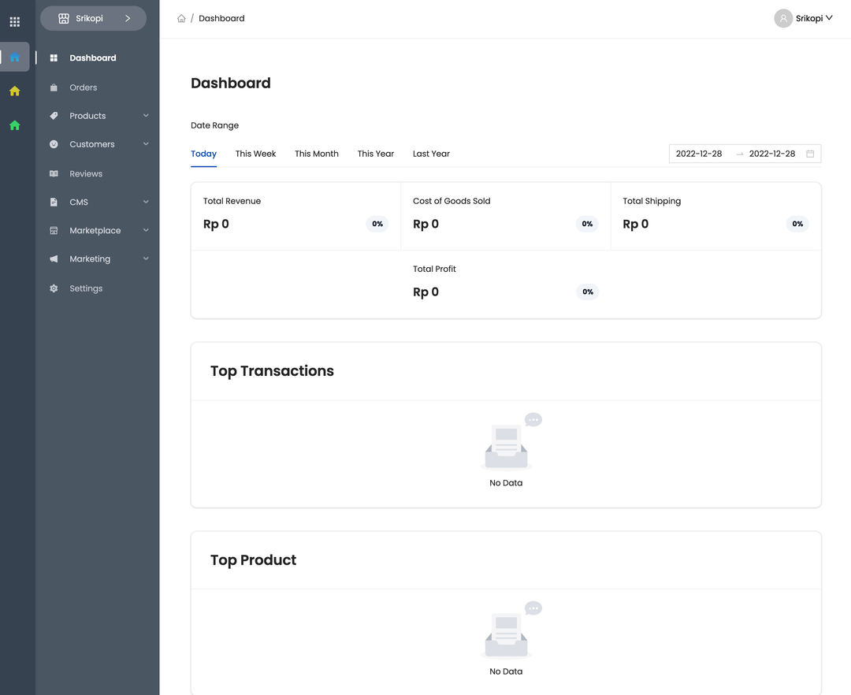Expand the Marketing submenu
Image resolution: width=851 pixels, height=695 pixels.
[146, 258]
